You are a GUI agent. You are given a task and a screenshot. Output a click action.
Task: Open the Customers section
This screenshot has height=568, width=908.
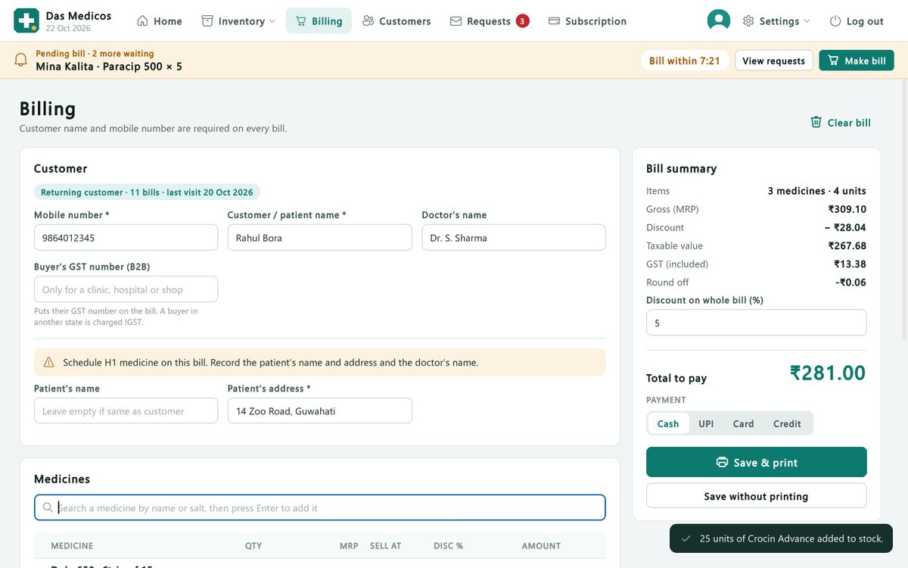pyautogui.click(x=396, y=21)
